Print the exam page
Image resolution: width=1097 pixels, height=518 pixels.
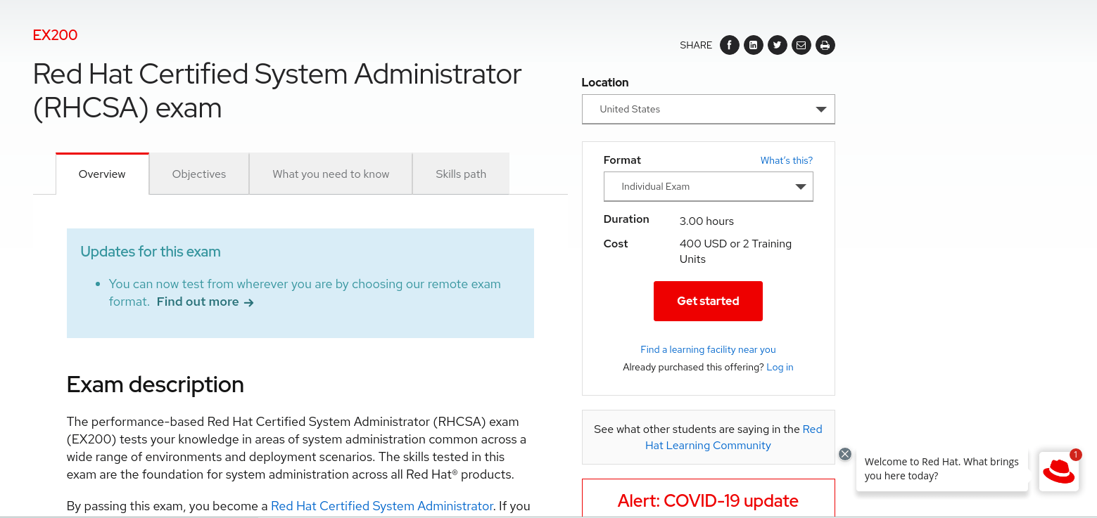(825, 44)
